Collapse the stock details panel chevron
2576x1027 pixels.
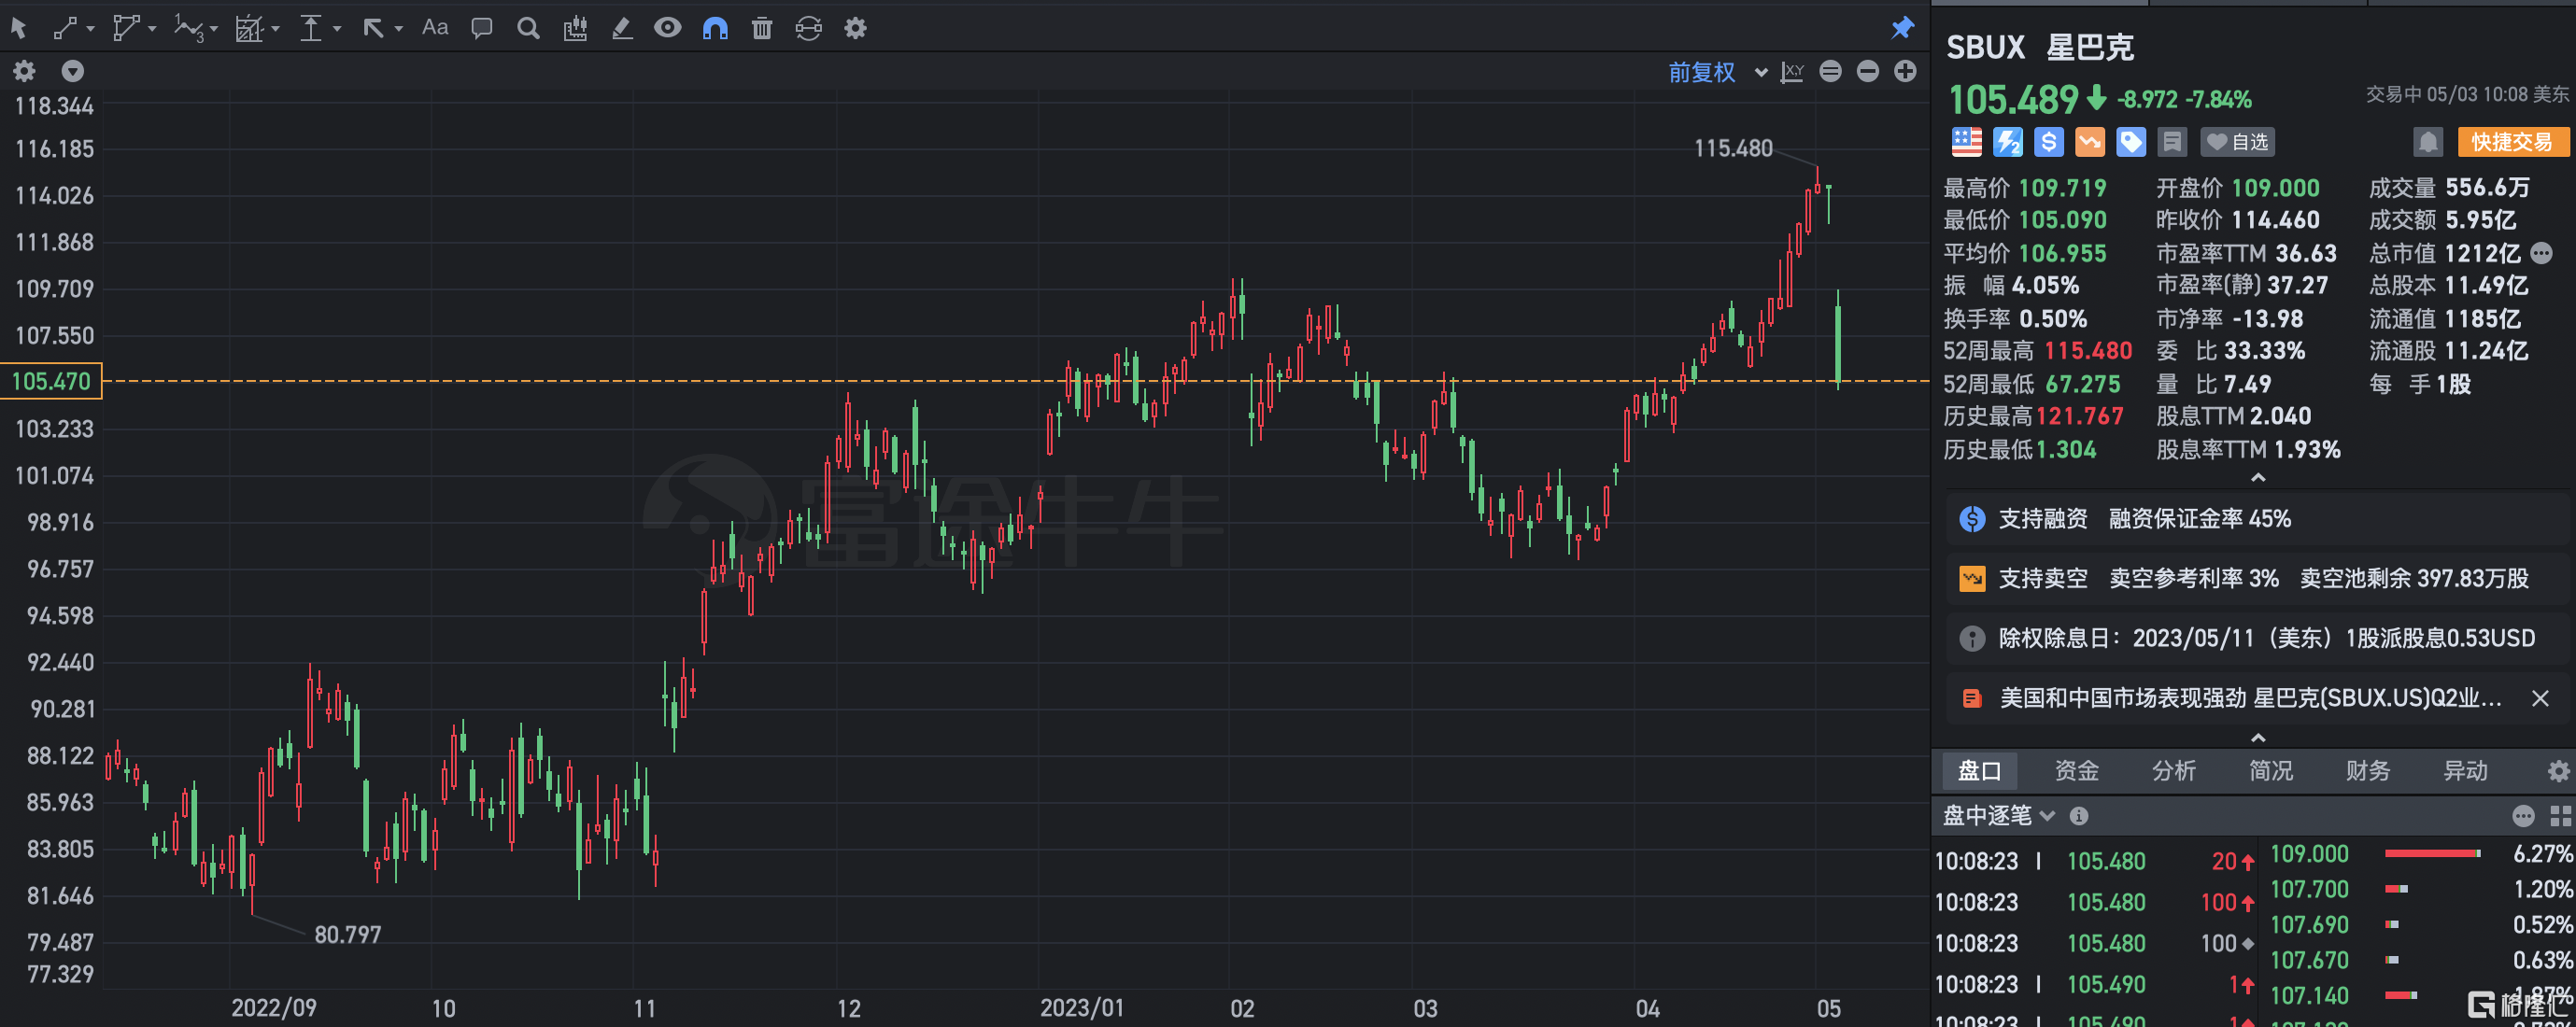pyautogui.click(x=2258, y=477)
